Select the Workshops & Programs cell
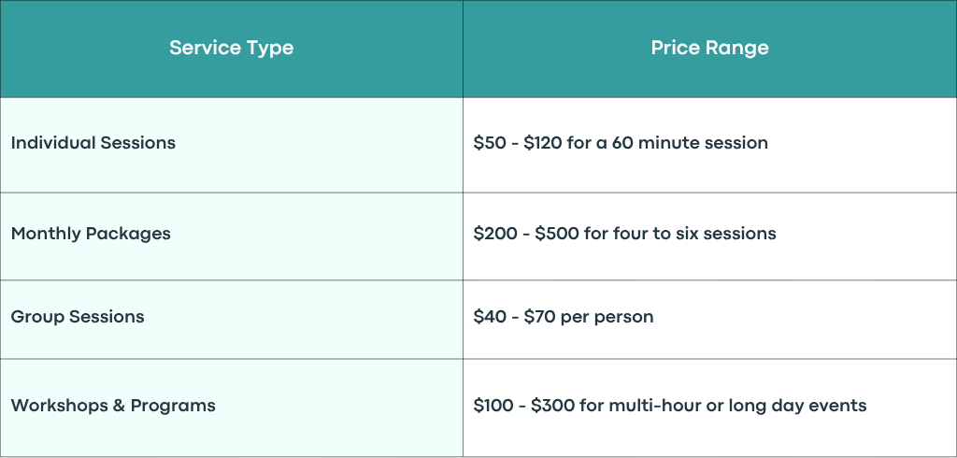Viewport: 957px width, 458px height. [x=232, y=408]
